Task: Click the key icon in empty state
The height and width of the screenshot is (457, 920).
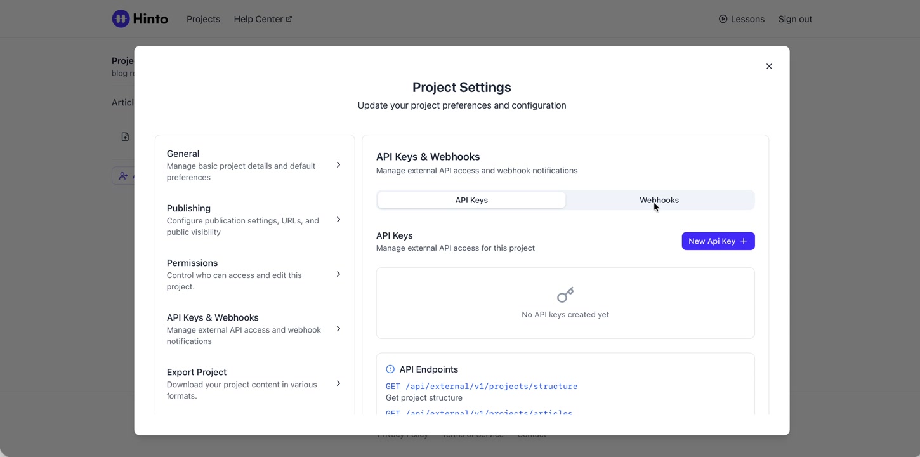Action: [565, 295]
